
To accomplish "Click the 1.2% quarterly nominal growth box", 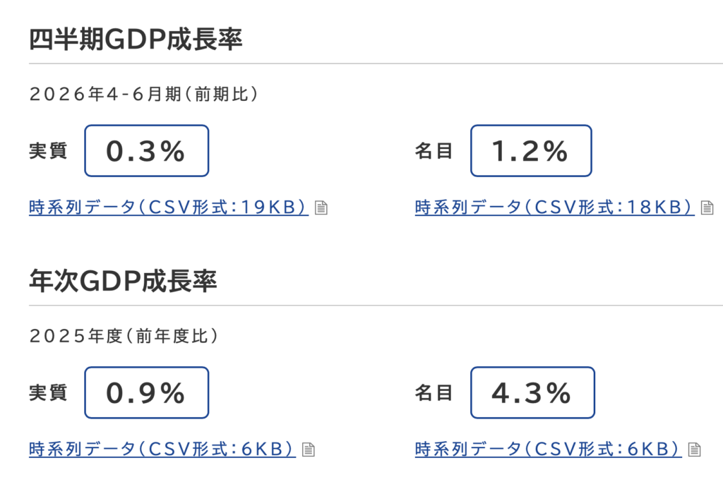I will (531, 151).
